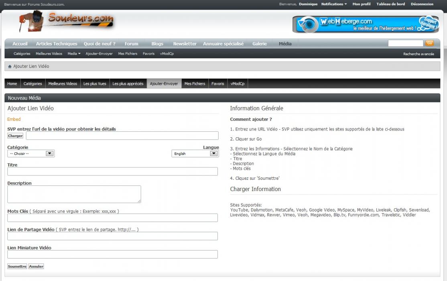Submit the form with Soumettre
Viewport: 447px width, 281px height.
click(17, 266)
